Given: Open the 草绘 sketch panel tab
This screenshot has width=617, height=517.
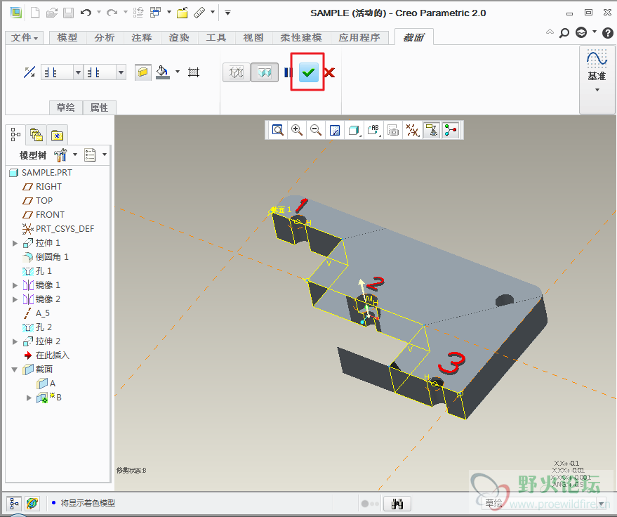Looking at the screenshot, I should tap(66, 107).
